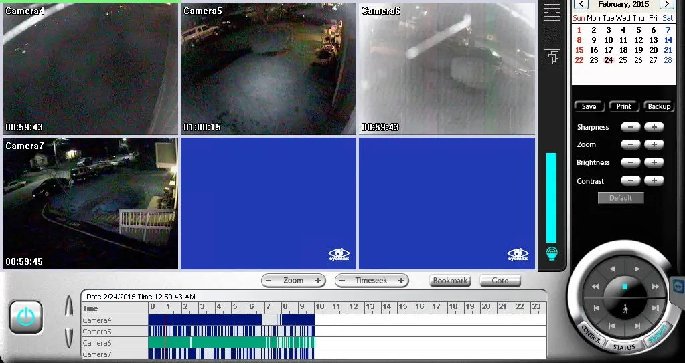Switch to the STATUS tab
685x363 pixels.
pos(624,348)
